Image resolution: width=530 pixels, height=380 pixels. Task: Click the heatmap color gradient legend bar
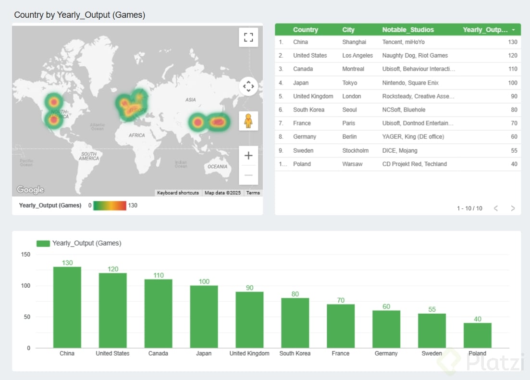coord(110,206)
